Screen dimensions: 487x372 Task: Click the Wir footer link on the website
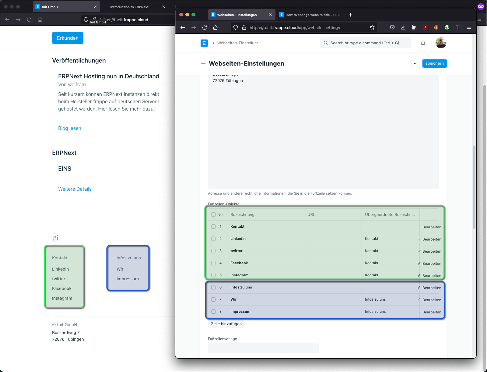click(120, 269)
